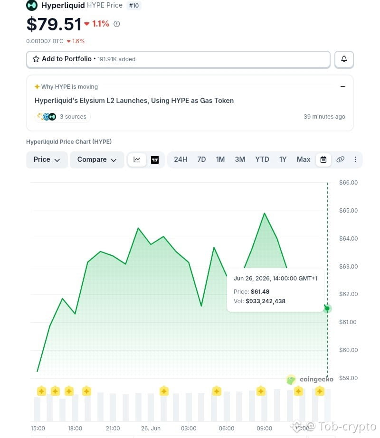
Task: Click the 0.001007 BTC value
Action: click(x=45, y=41)
